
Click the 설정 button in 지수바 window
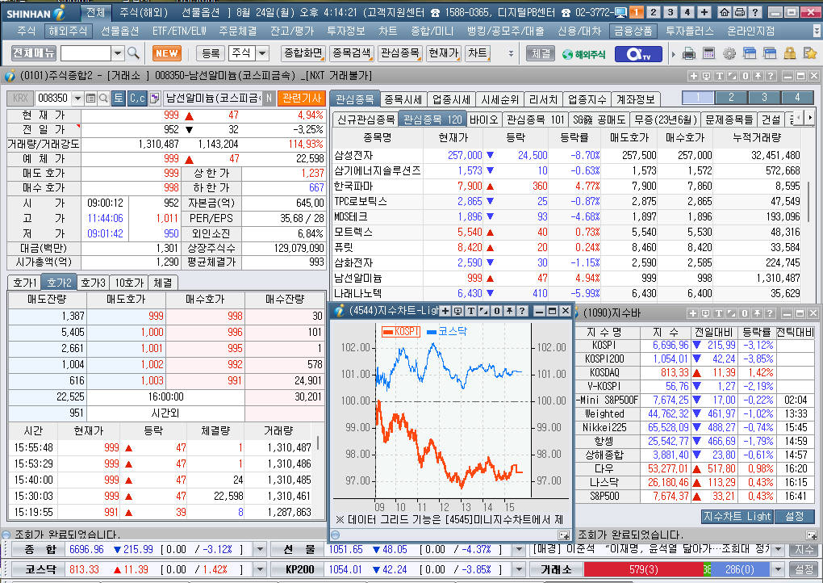pos(794,516)
